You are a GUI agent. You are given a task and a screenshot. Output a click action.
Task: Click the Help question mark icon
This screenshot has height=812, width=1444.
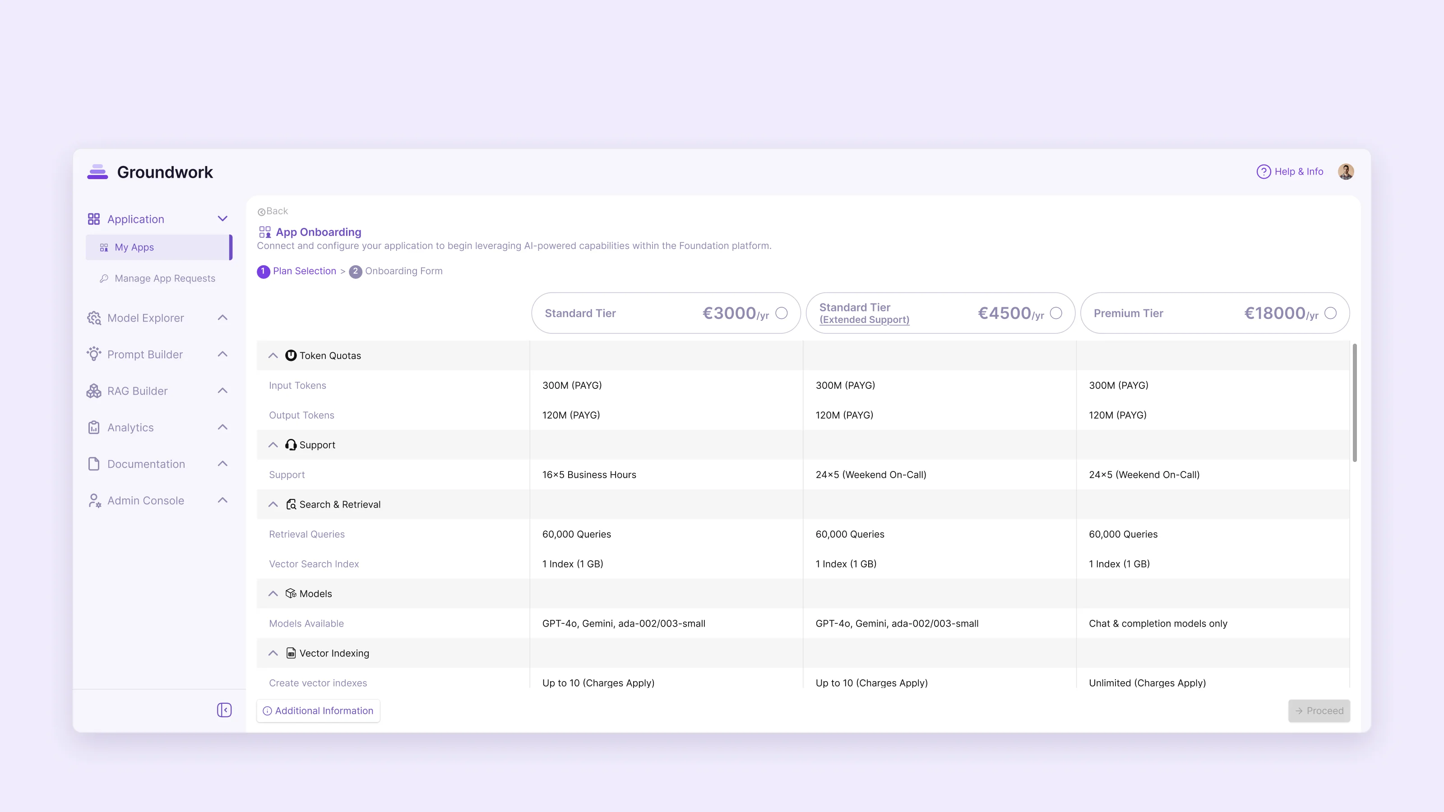tap(1263, 171)
